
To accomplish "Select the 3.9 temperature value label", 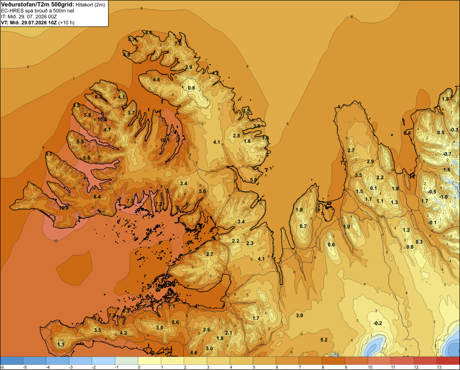I will [x=299, y=315].
